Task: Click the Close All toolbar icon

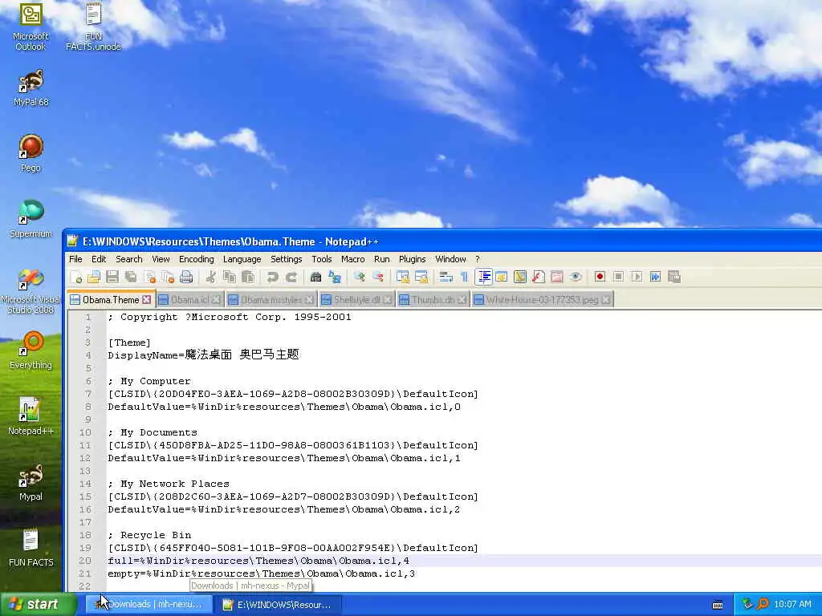Action: (168, 277)
